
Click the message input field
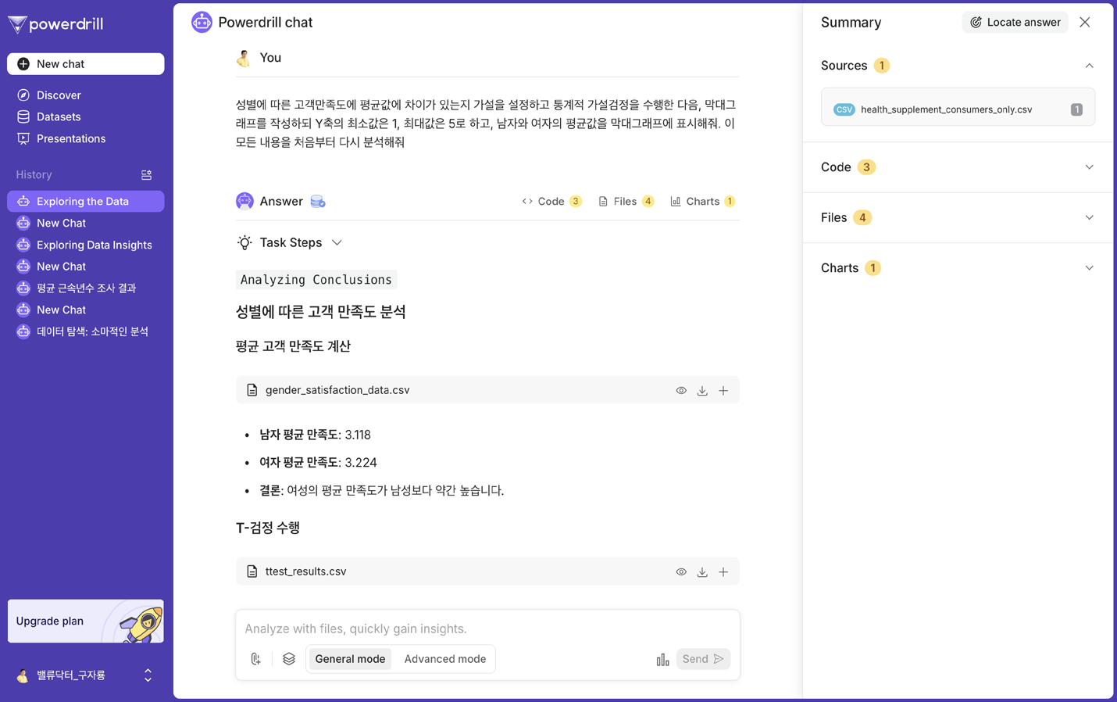pyautogui.click(x=487, y=629)
